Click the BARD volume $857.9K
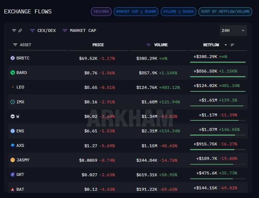 [x=148, y=73]
